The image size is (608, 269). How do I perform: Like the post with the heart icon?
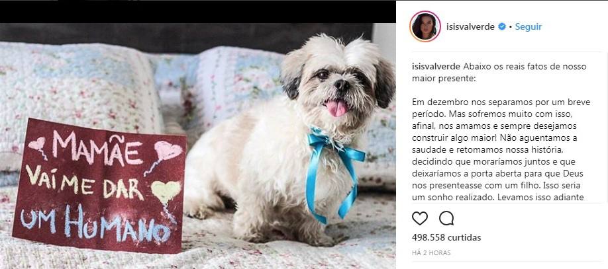point(419,218)
